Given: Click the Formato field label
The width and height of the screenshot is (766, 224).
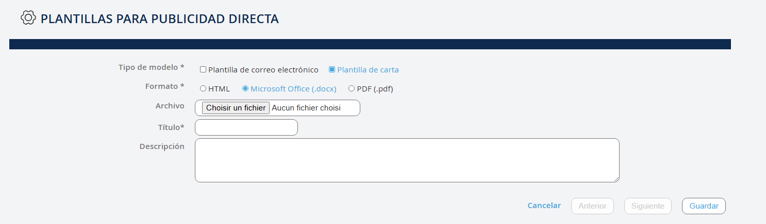Looking at the screenshot, I should [164, 86].
